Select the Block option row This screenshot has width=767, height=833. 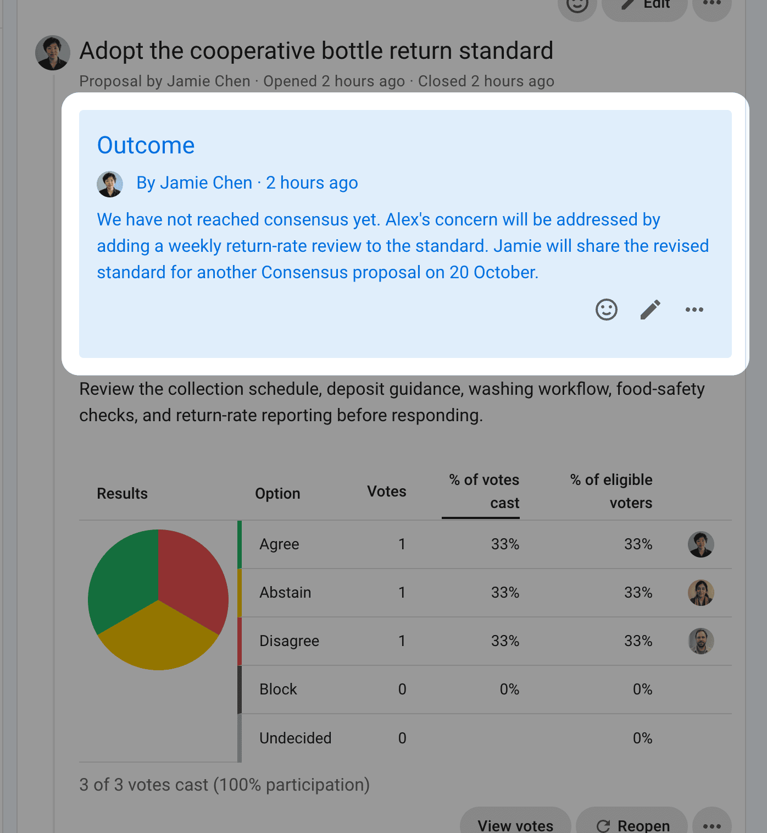[x=487, y=689]
